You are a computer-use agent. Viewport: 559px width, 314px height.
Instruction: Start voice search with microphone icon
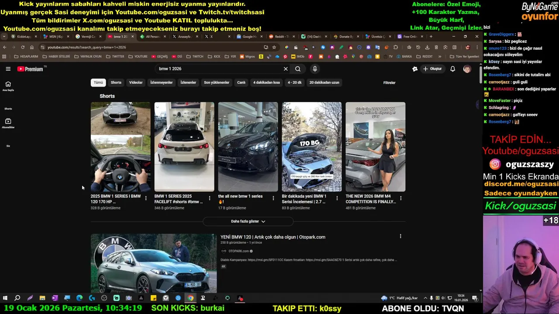tap(315, 69)
